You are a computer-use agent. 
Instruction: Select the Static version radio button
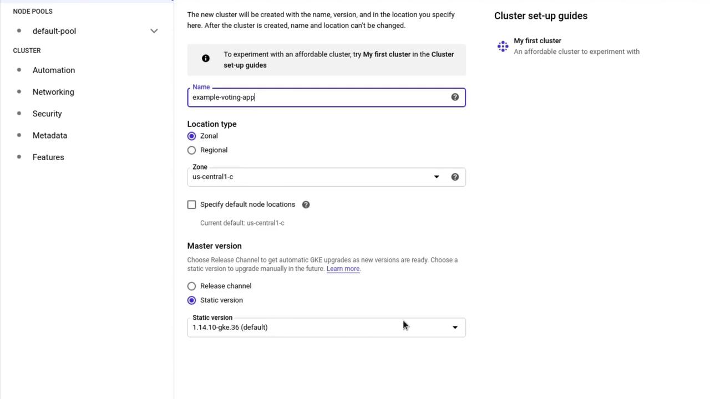pyautogui.click(x=192, y=300)
